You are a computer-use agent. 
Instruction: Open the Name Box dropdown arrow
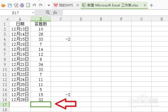coord(33,13)
